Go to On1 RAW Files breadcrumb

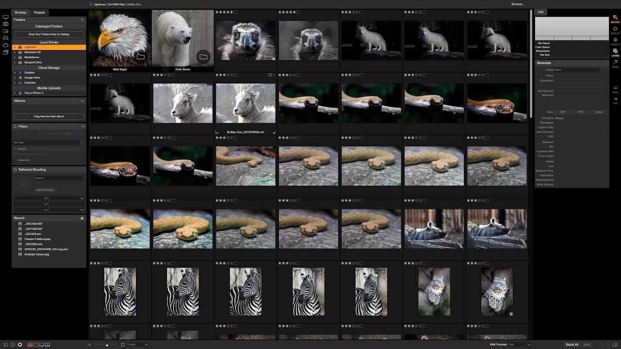[x=116, y=4]
